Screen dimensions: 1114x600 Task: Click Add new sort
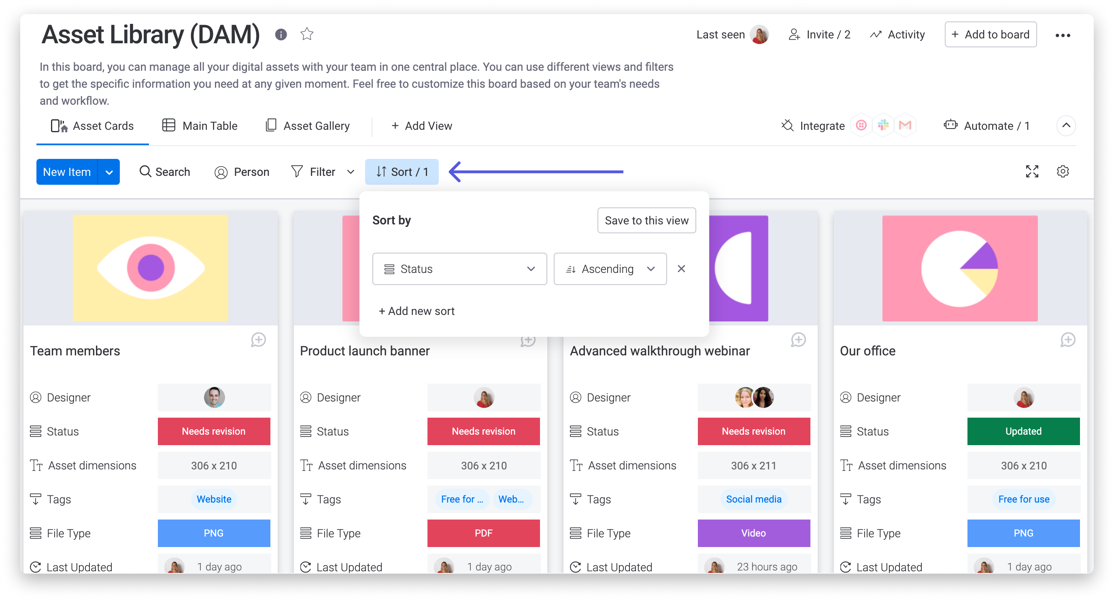pyautogui.click(x=417, y=311)
